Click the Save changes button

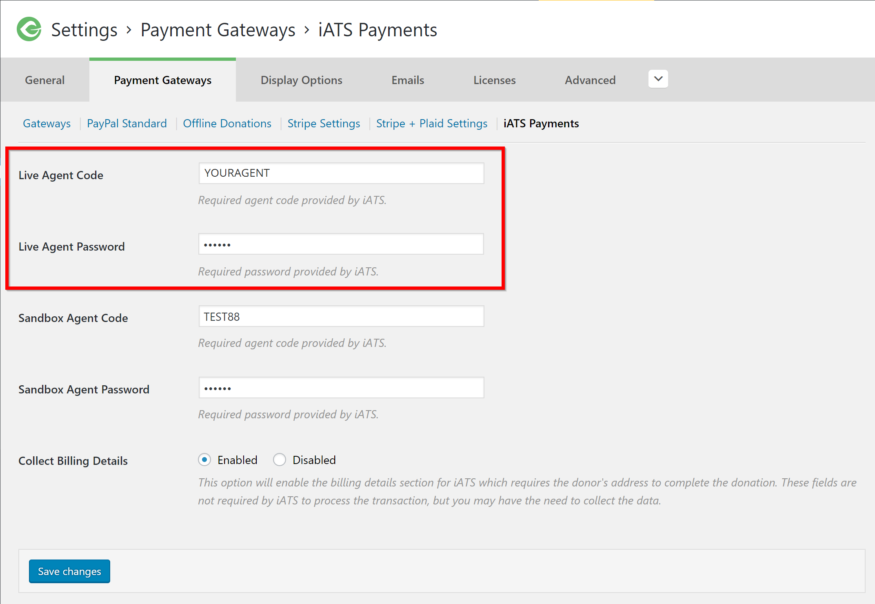point(69,571)
